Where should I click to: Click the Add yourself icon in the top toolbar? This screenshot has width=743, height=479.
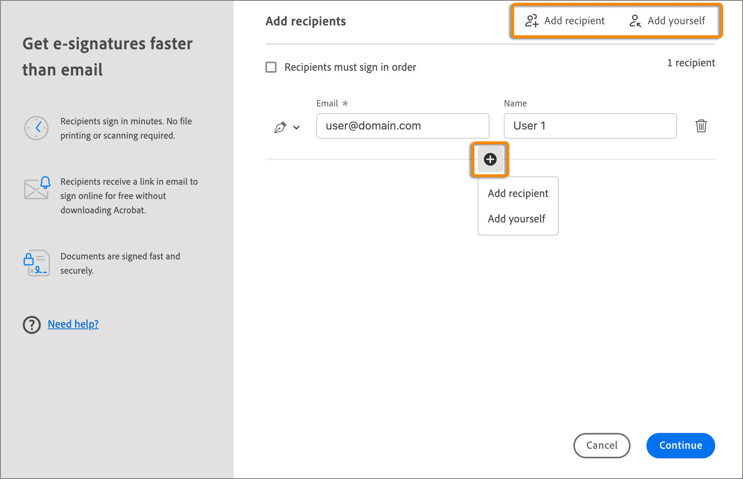[635, 21]
